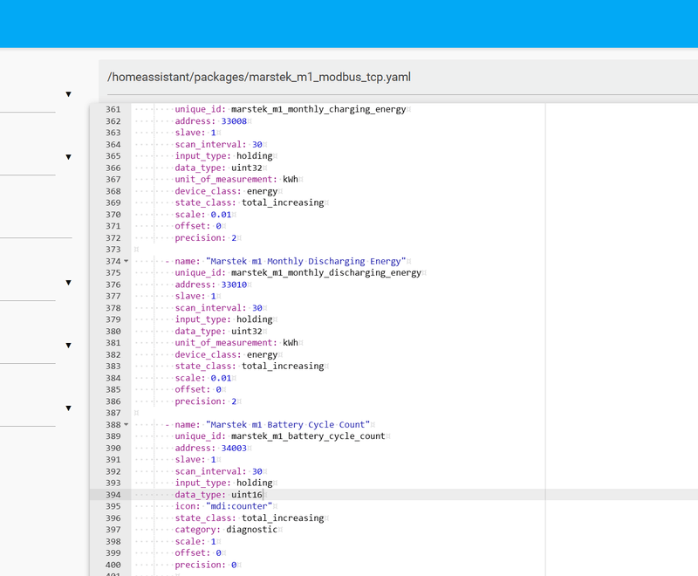Click input_type: holding on line 379
The height and width of the screenshot is (576, 698).
click(x=223, y=319)
